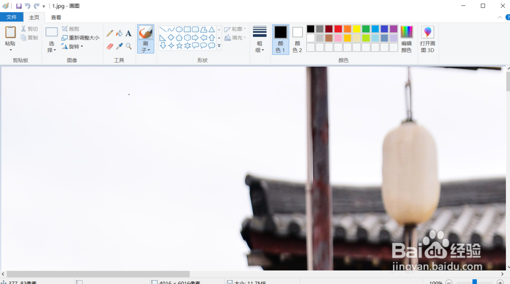Select the Magnifier tool
The image size is (510, 284).
tap(129, 46)
